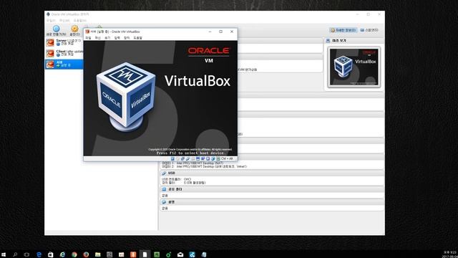
Task: Click VM window title bar icon
Action: coord(87,32)
